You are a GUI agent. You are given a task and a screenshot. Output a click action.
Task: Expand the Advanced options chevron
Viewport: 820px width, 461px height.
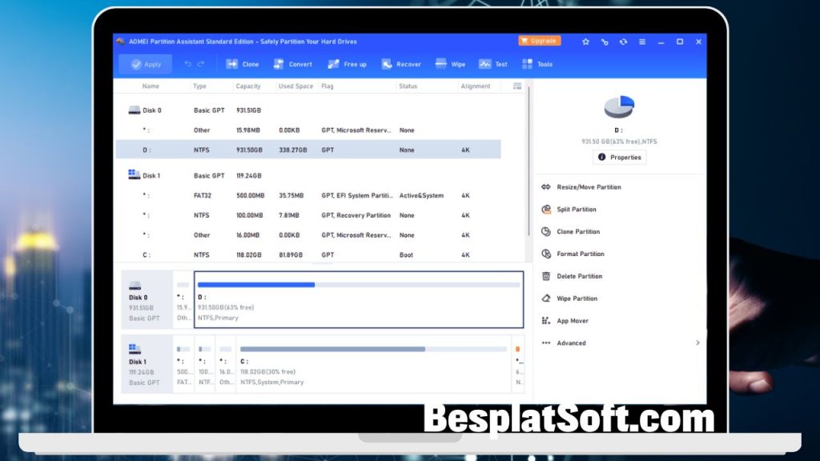click(x=697, y=343)
